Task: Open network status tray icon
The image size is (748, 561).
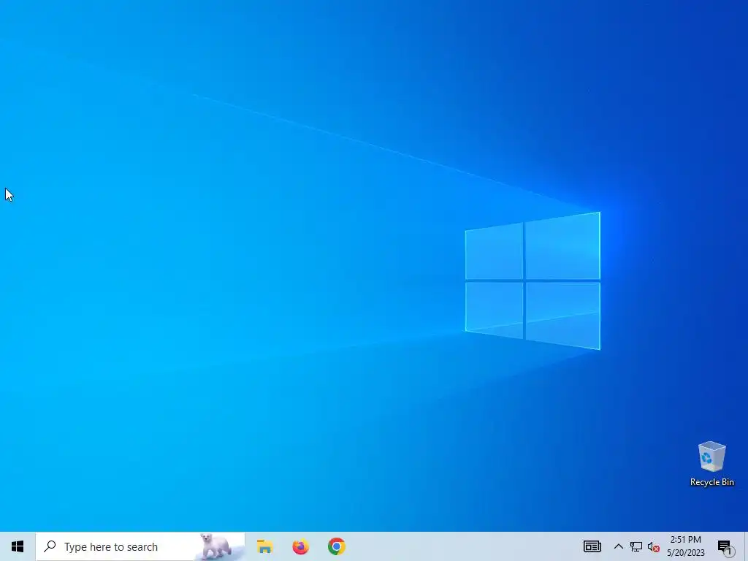Action: point(636,546)
